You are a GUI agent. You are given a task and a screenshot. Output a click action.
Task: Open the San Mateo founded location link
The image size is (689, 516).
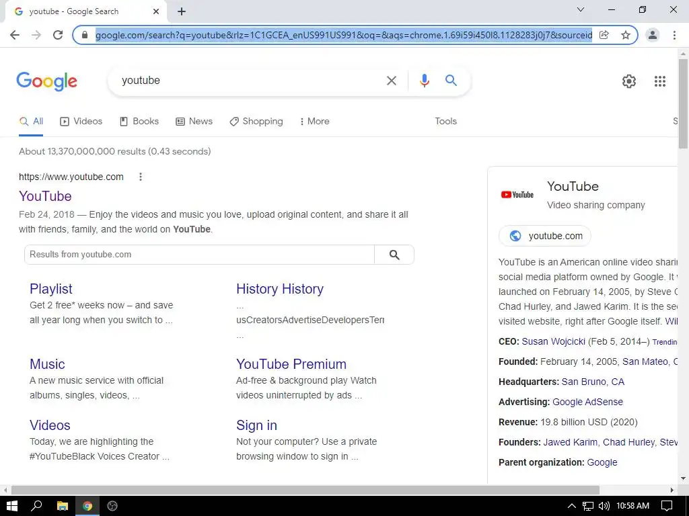click(645, 362)
